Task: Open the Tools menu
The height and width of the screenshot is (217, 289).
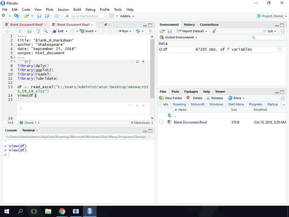Action: click(x=118, y=10)
